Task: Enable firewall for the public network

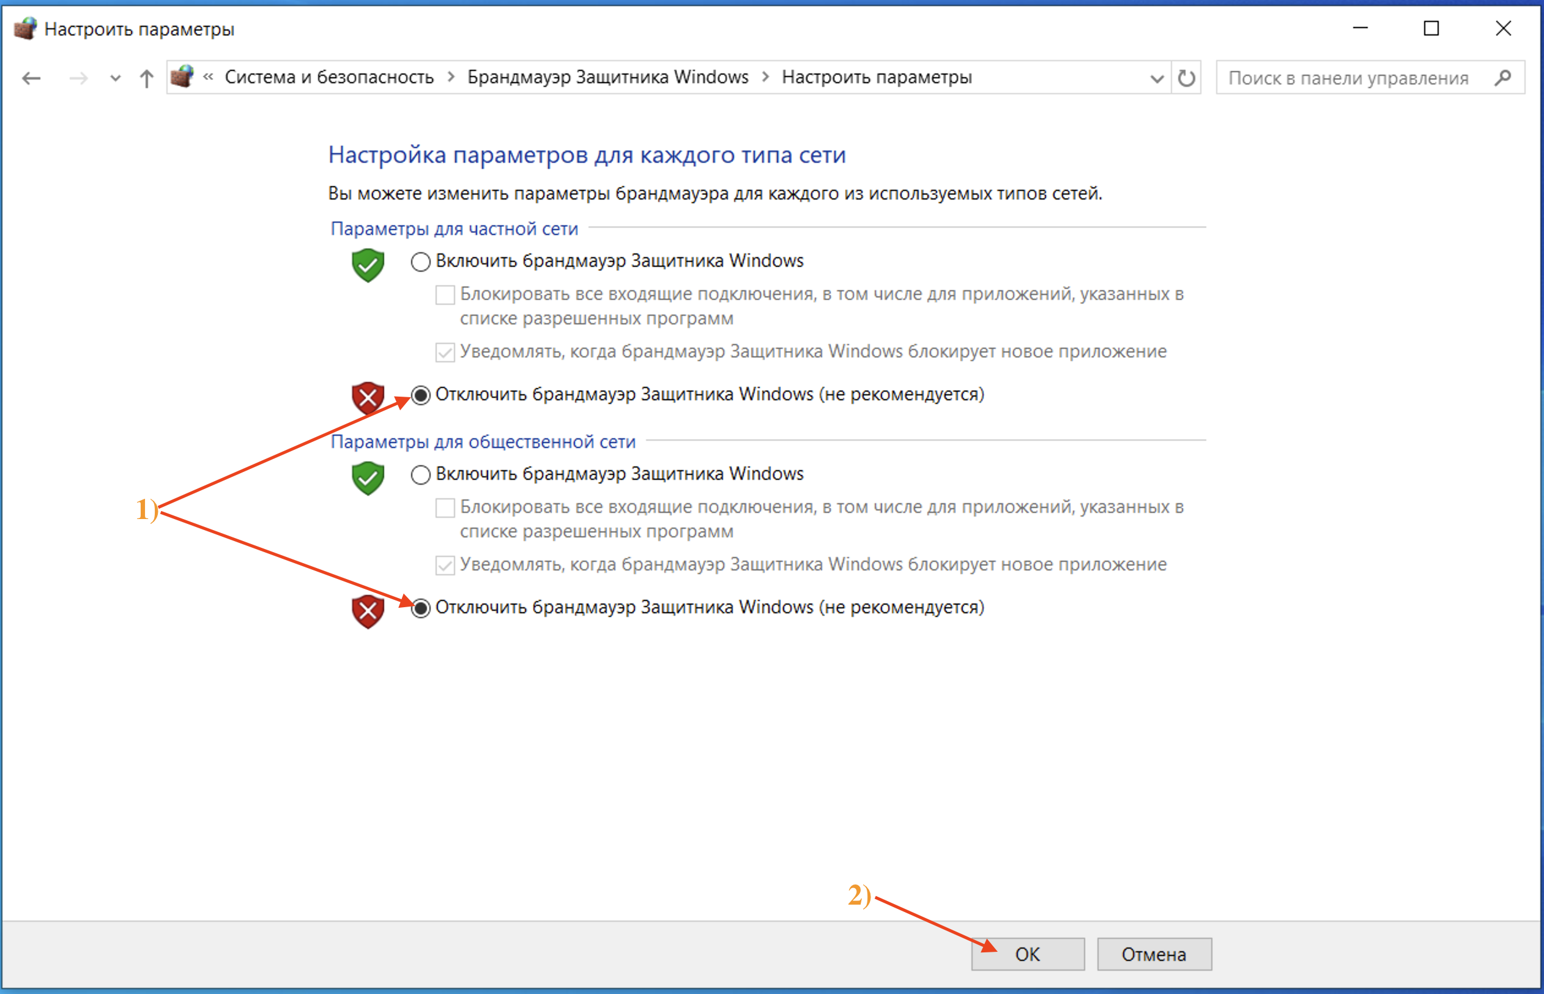Action: (x=420, y=474)
